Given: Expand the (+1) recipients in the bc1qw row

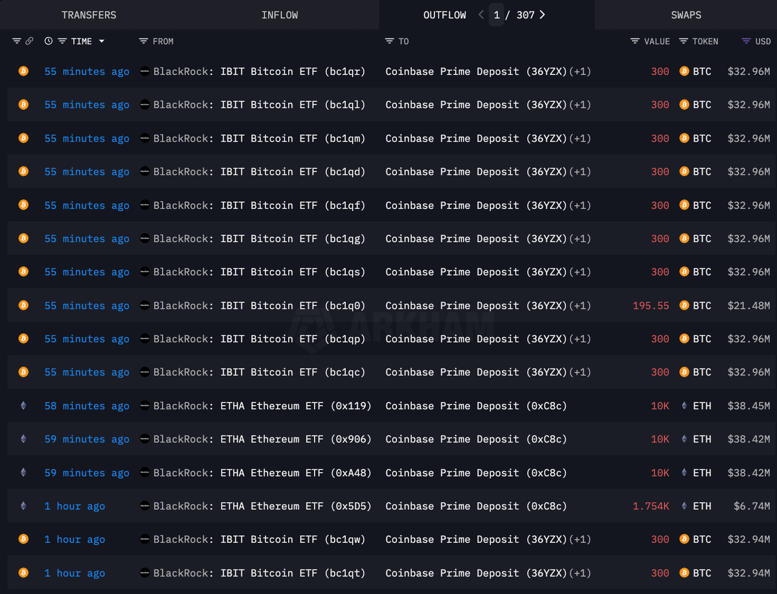Looking at the screenshot, I should [x=580, y=540].
